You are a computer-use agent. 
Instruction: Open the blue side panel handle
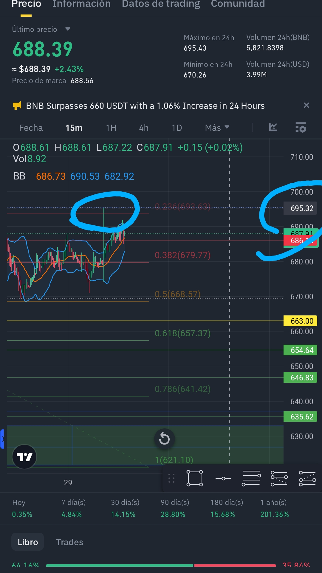(2, 439)
